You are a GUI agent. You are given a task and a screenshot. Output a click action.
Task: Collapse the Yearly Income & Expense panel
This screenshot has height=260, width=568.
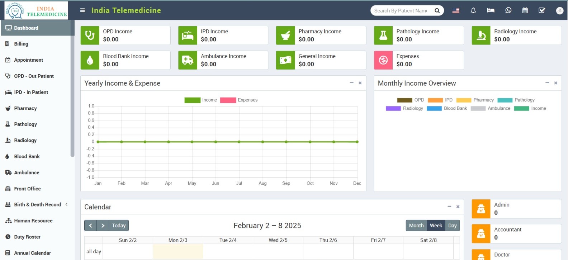[351, 83]
